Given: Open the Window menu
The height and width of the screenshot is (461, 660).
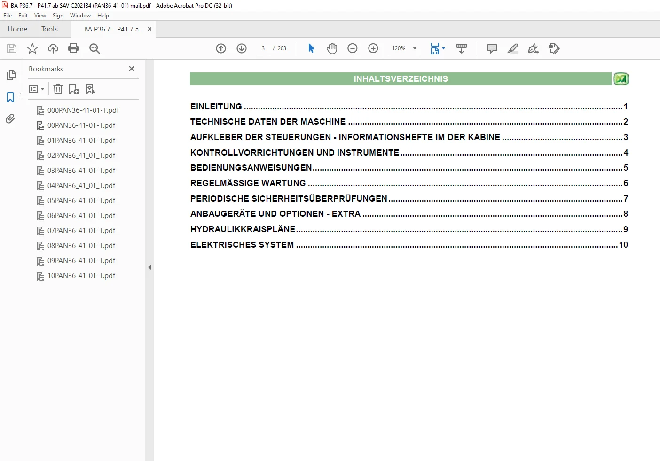Looking at the screenshot, I should tap(80, 16).
